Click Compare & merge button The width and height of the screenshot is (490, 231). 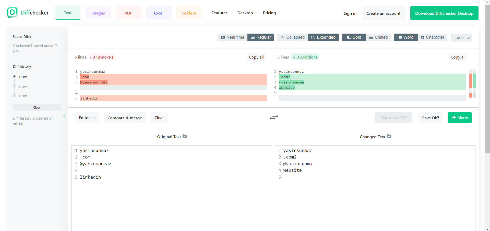[x=125, y=118]
